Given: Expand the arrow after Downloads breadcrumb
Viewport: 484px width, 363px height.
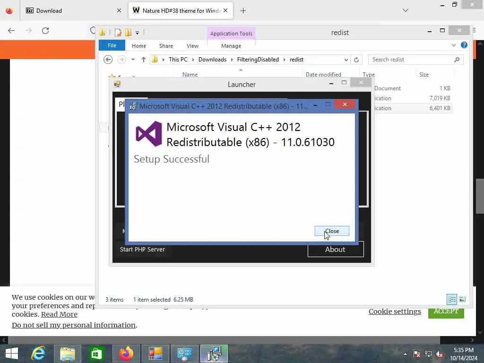Looking at the screenshot, I should pyautogui.click(x=232, y=60).
